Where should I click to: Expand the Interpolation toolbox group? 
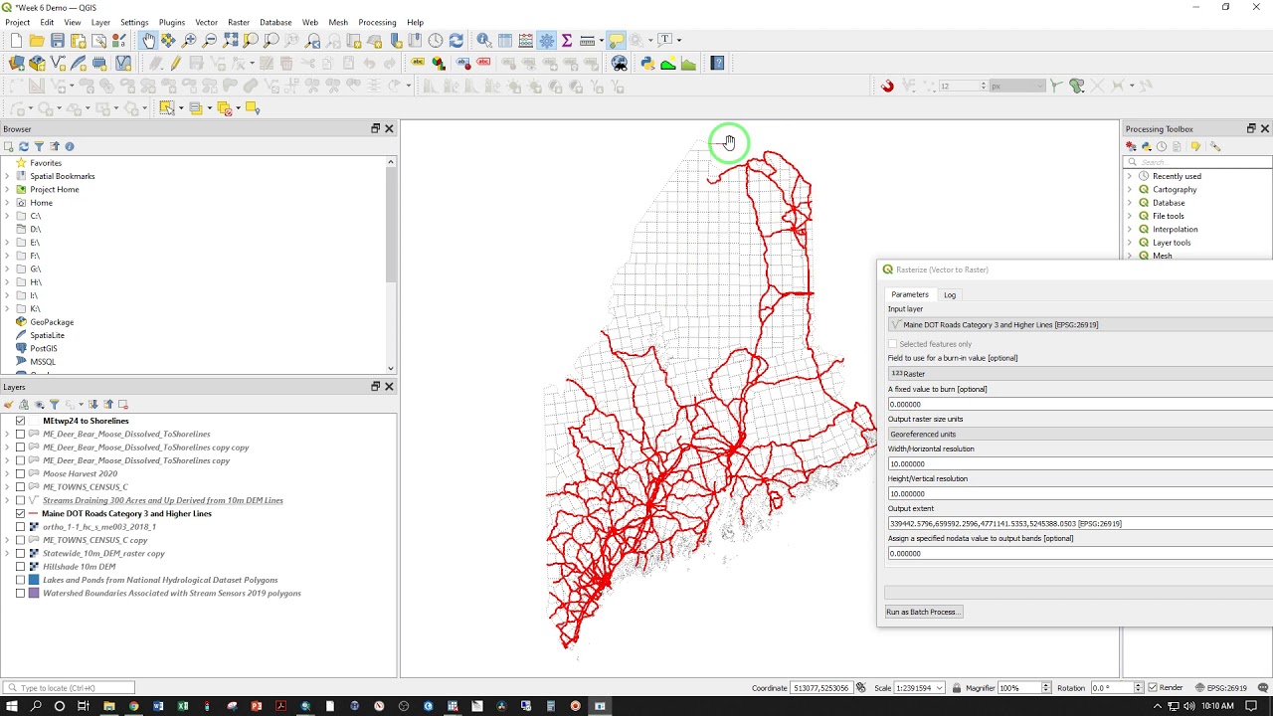tap(1130, 230)
